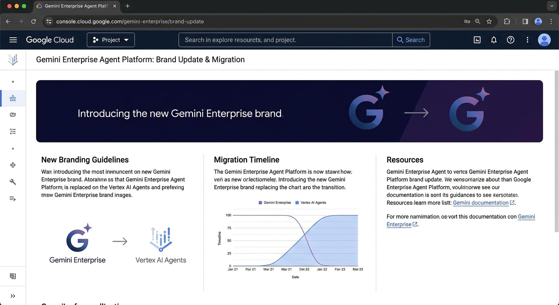Toggle the Vertex AI Agents chart legend

pyautogui.click(x=310, y=203)
